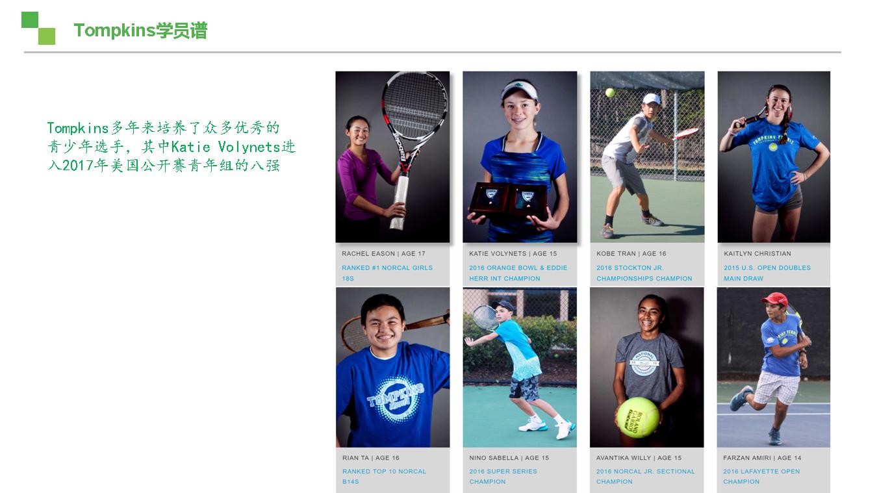Select the Tompkins学员谱 slide title
Viewport: 877px width, 493px height.
(140, 31)
